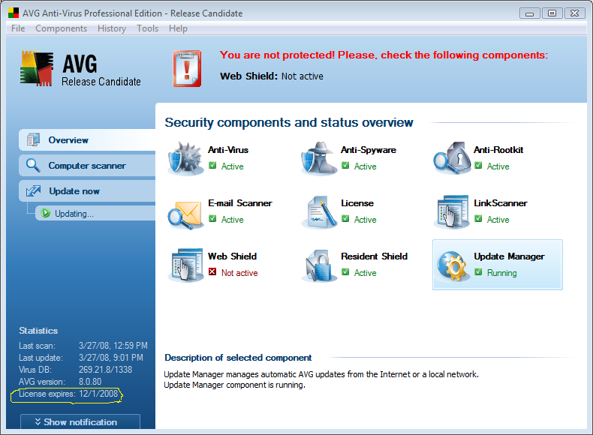
Task: Click green check beside Resident Shield Active
Action: click(345, 271)
